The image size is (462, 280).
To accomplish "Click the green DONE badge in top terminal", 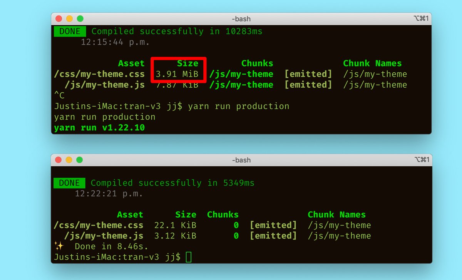I will coord(70,32).
